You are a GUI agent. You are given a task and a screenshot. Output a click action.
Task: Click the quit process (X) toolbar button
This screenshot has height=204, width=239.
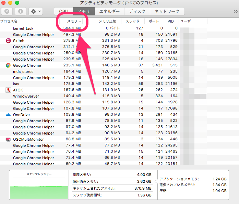(x=7, y=11)
